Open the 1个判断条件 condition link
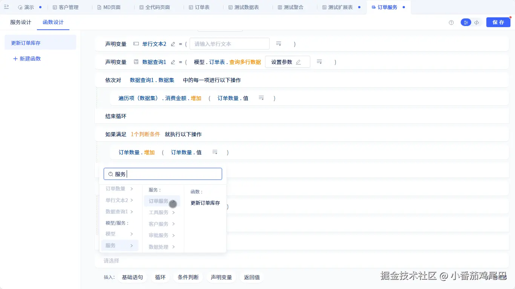The image size is (515, 289). (146, 134)
